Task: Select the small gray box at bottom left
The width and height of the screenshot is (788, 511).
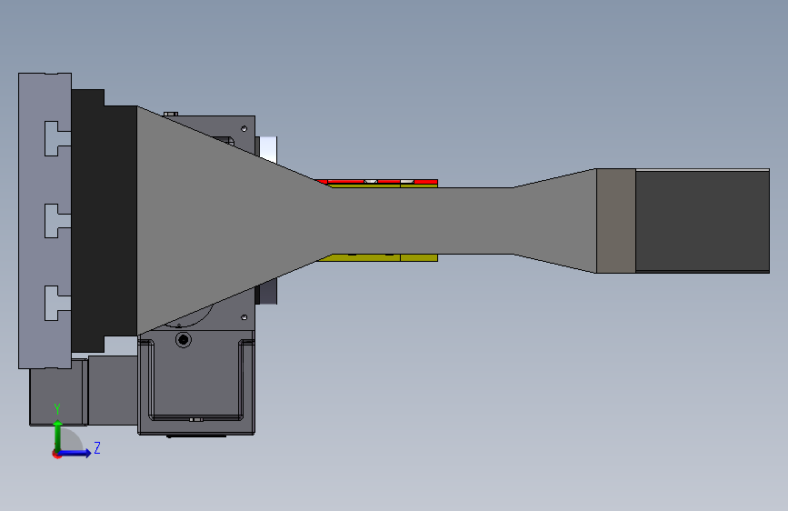Action: pos(58,396)
